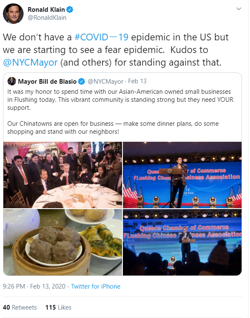Show the 115 Likes list

click(x=59, y=307)
